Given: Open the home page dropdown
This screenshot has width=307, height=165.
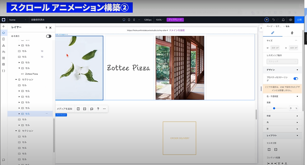Looking at the screenshot, I should click(x=18, y=20).
